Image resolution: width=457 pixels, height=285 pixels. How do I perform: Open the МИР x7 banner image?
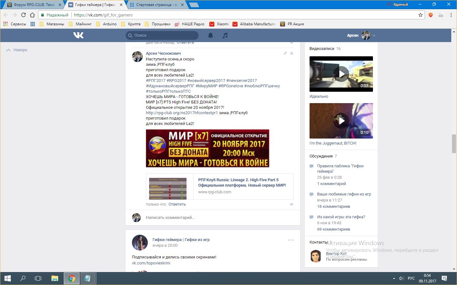click(207, 148)
